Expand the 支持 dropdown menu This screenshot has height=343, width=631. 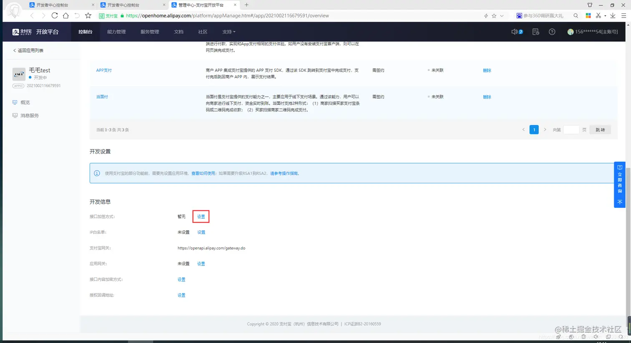[x=229, y=32]
